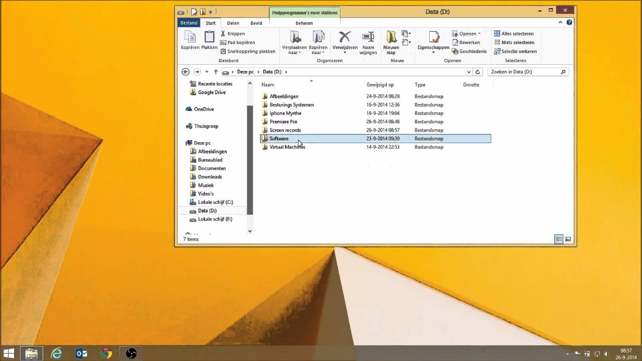Open the Customize Quick Access Toolbar dropdown

coord(211,12)
